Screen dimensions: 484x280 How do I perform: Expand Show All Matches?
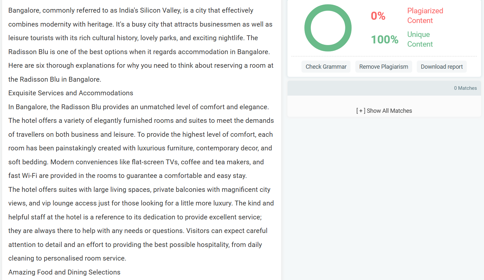tap(384, 111)
